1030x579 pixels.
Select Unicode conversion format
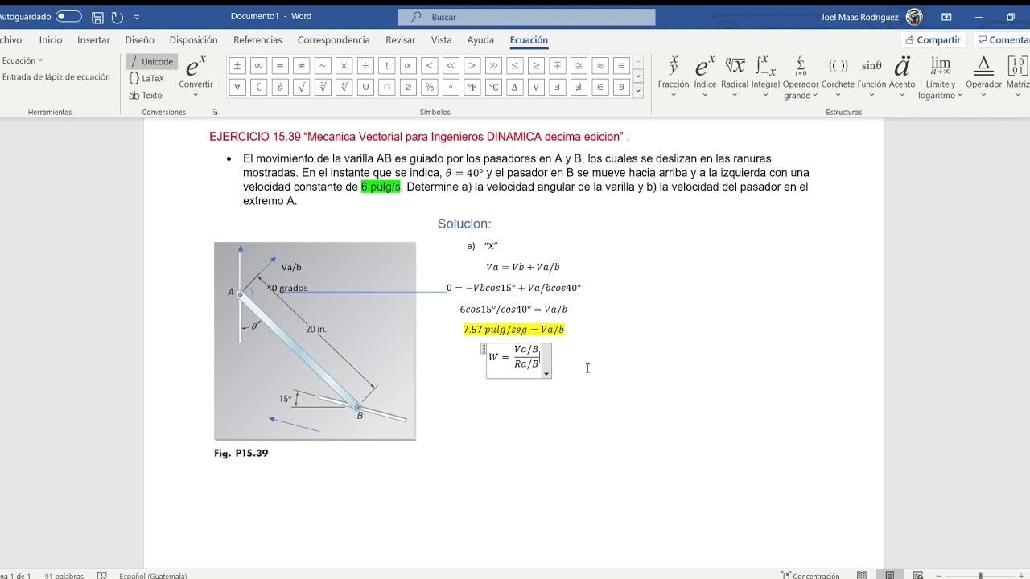(x=151, y=62)
